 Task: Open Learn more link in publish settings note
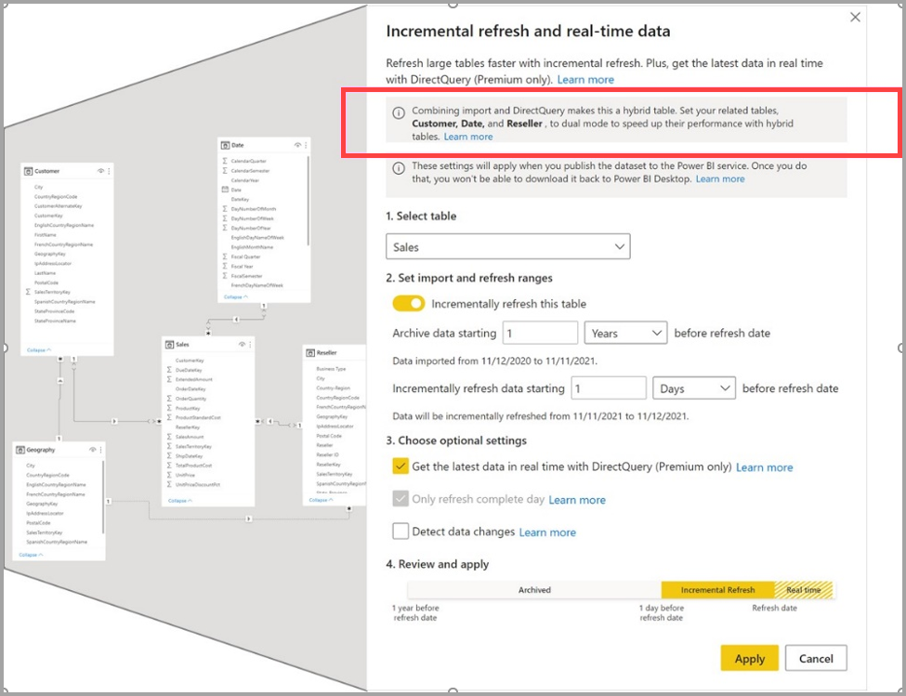tap(720, 179)
